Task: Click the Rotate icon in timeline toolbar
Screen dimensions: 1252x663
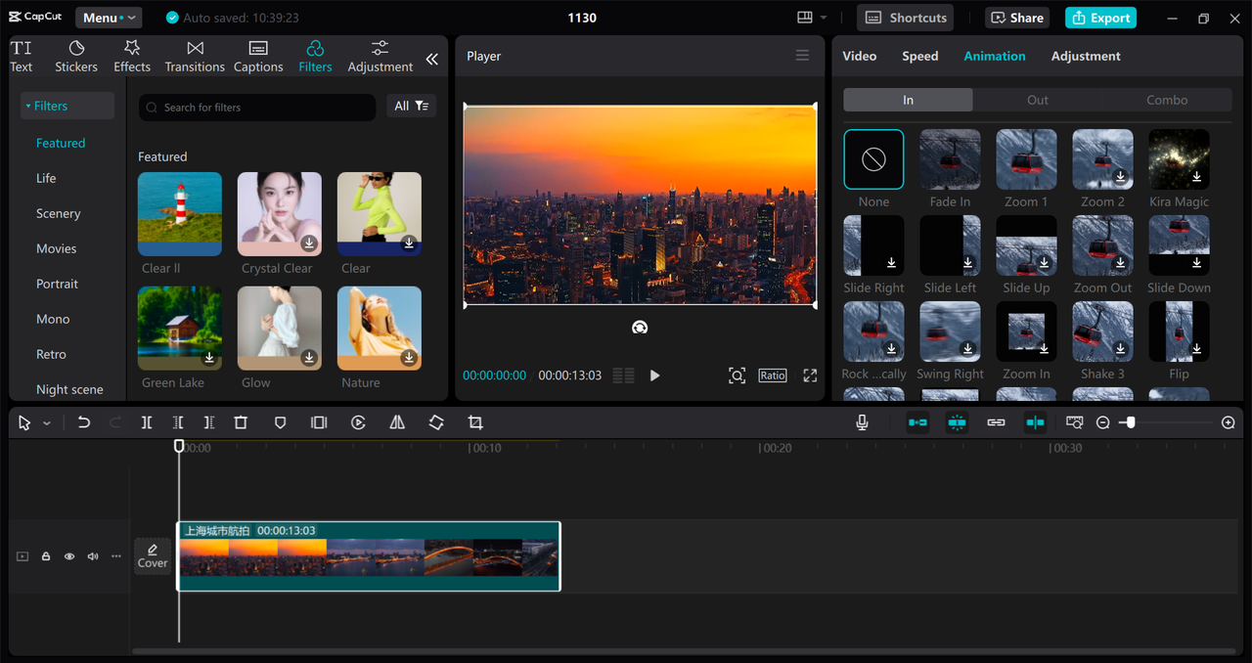Action: pos(436,422)
